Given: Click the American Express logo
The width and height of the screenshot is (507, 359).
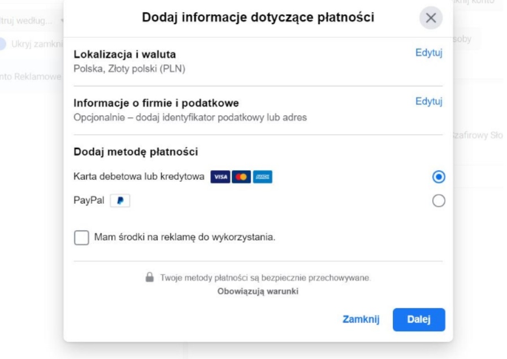Looking at the screenshot, I should click(262, 177).
